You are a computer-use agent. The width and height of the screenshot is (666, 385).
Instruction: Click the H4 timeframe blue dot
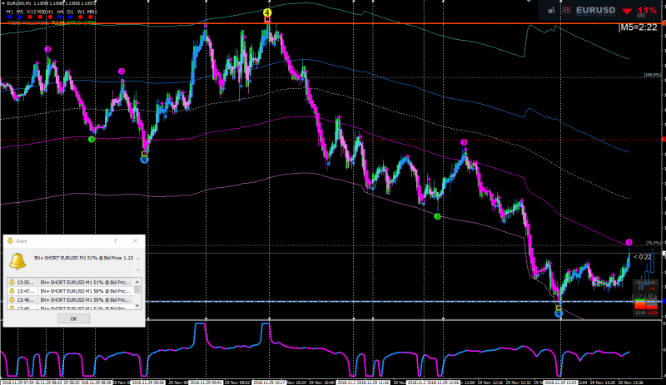coord(60,17)
